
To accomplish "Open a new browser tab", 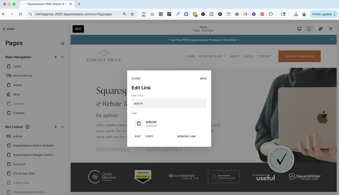I will (79, 4).
